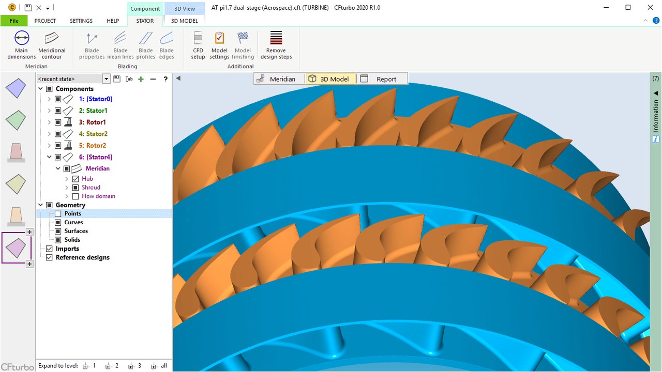Remove the state with the minus icon
This screenshot has height=372, width=662.
coord(153,79)
